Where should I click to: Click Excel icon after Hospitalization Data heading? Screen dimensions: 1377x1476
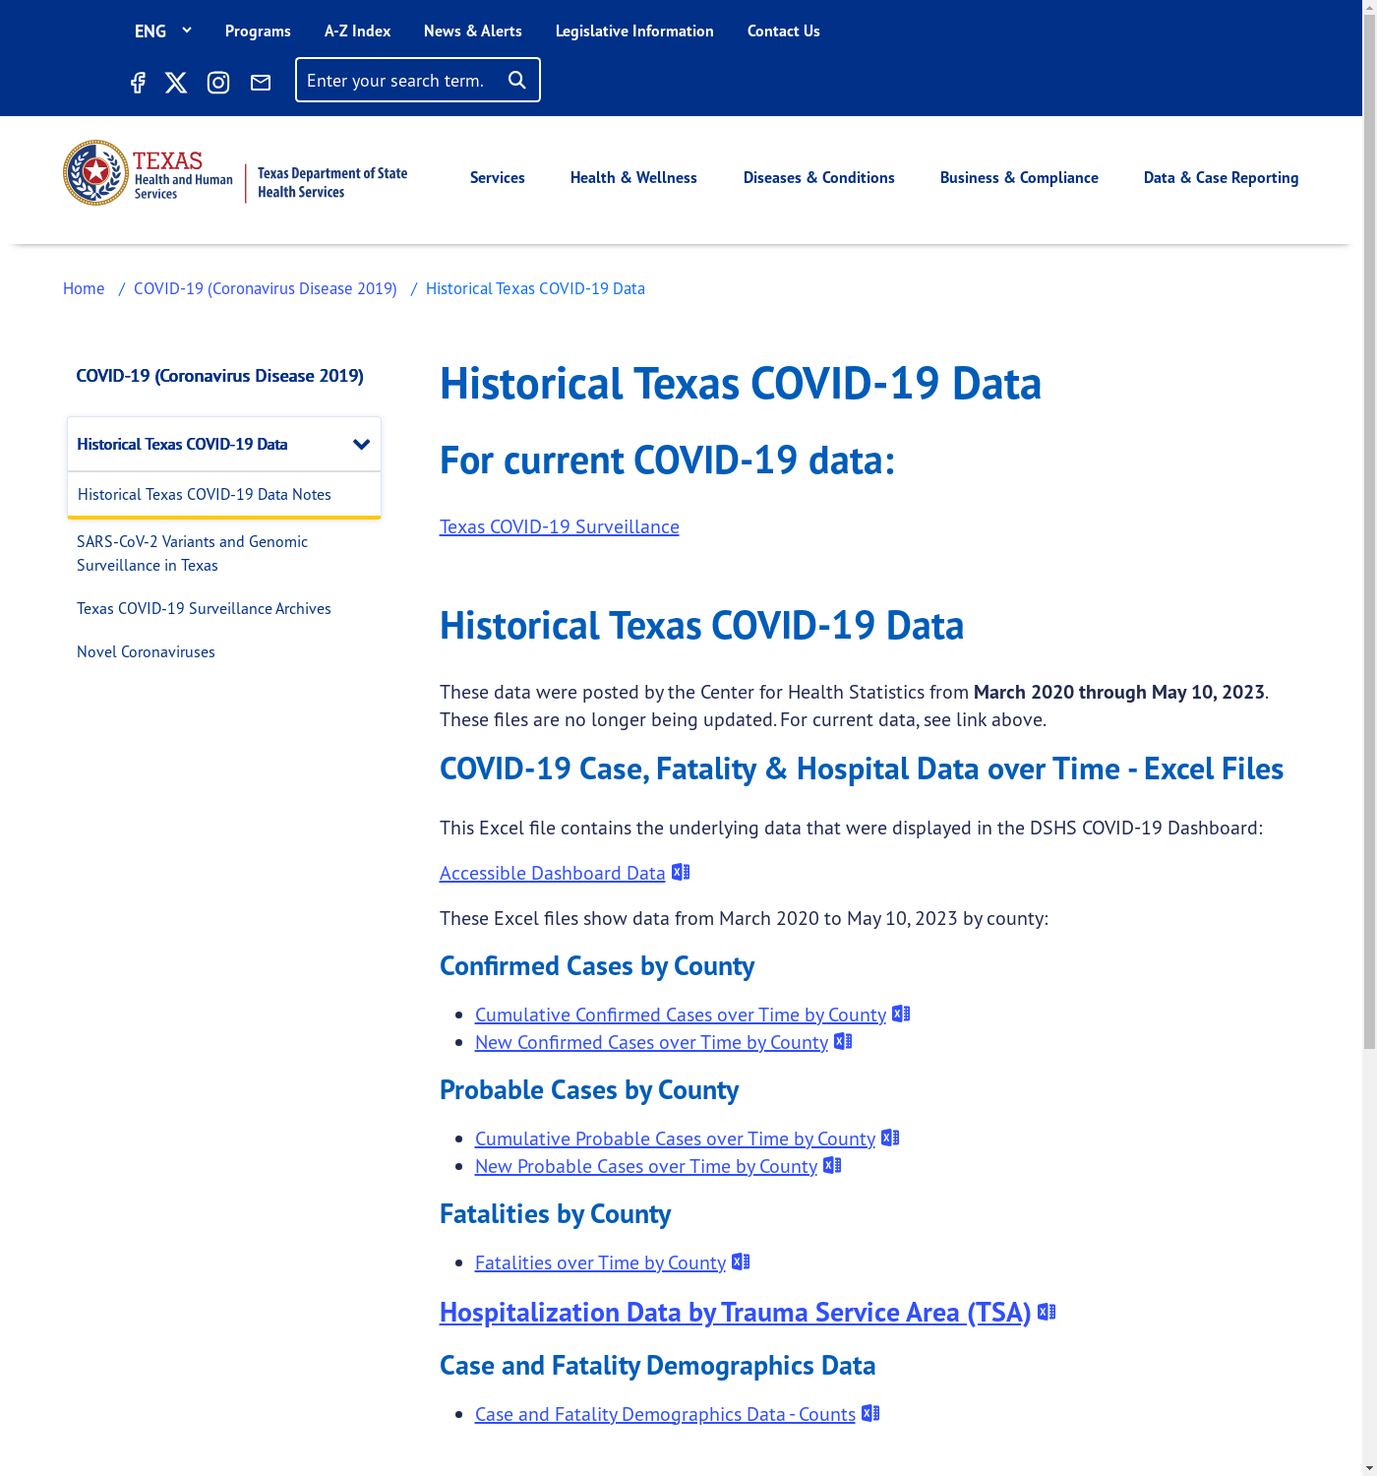1047,1312
